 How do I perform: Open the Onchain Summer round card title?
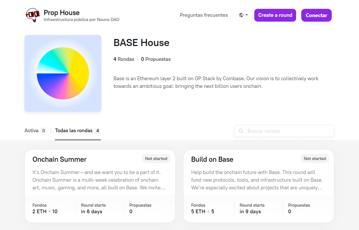click(x=59, y=159)
